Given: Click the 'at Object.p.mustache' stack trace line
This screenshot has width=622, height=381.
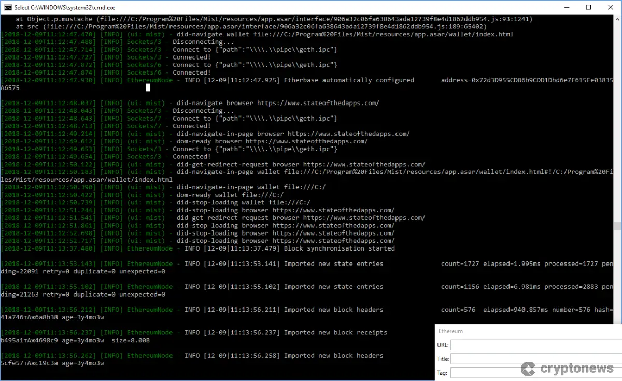Looking at the screenshot, I should tap(274, 19).
